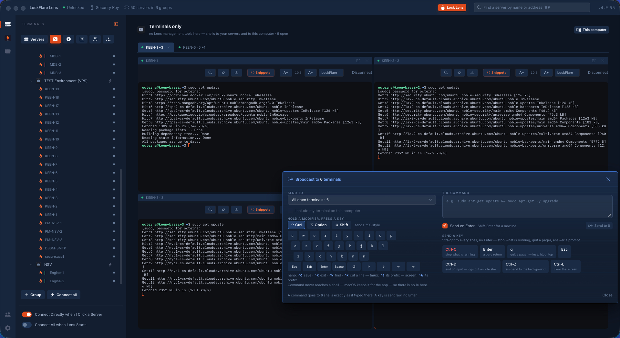This screenshot has width=620, height=338.
Task: Pop out the KEEN-1 terminal pane
Action: [x=358, y=61]
